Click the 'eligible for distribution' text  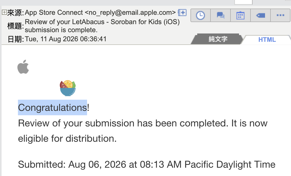(x=67, y=139)
